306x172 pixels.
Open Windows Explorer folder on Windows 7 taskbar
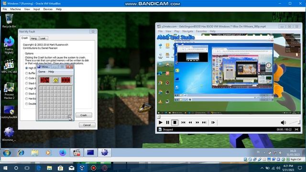(35, 153)
